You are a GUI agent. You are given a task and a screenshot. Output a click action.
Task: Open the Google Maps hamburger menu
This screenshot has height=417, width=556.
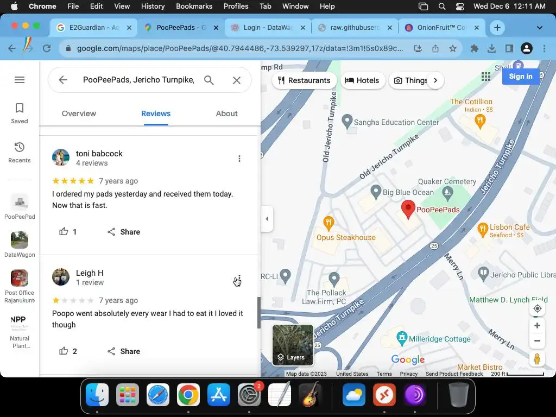click(20, 80)
